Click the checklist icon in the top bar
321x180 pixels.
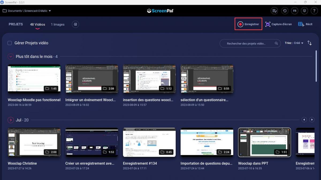[274, 11]
